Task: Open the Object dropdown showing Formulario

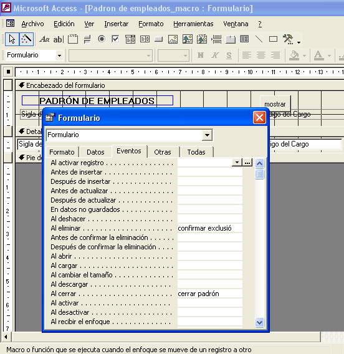Action: click(59, 55)
